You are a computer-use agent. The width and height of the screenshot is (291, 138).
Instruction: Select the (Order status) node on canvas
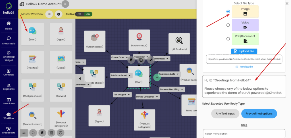point(139,40)
